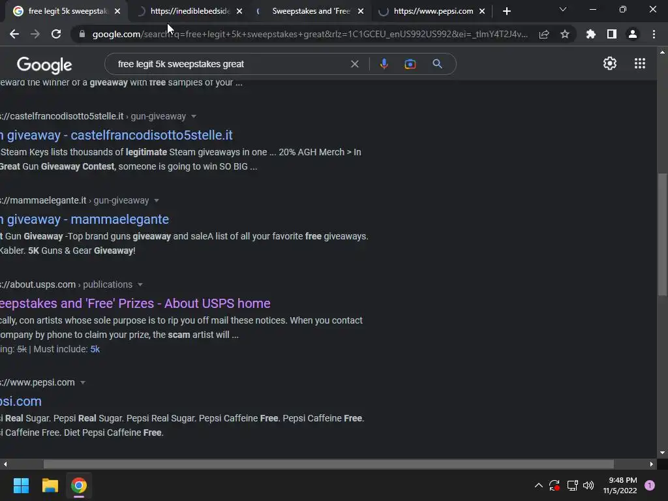
Task: Show hidden system tray icons
Action: [x=538, y=485]
